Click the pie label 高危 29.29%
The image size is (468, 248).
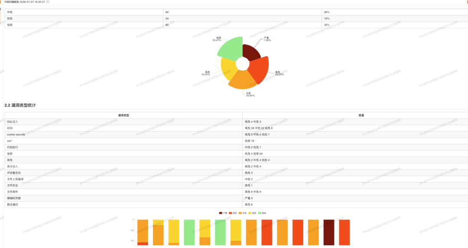click(279, 73)
